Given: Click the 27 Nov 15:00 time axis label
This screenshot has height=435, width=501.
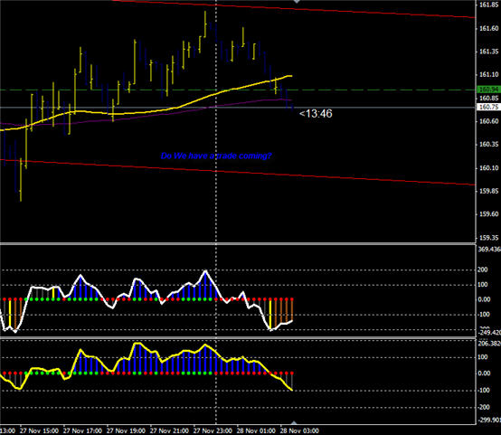Looking at the screenshot, I should (x=39, y=430).
